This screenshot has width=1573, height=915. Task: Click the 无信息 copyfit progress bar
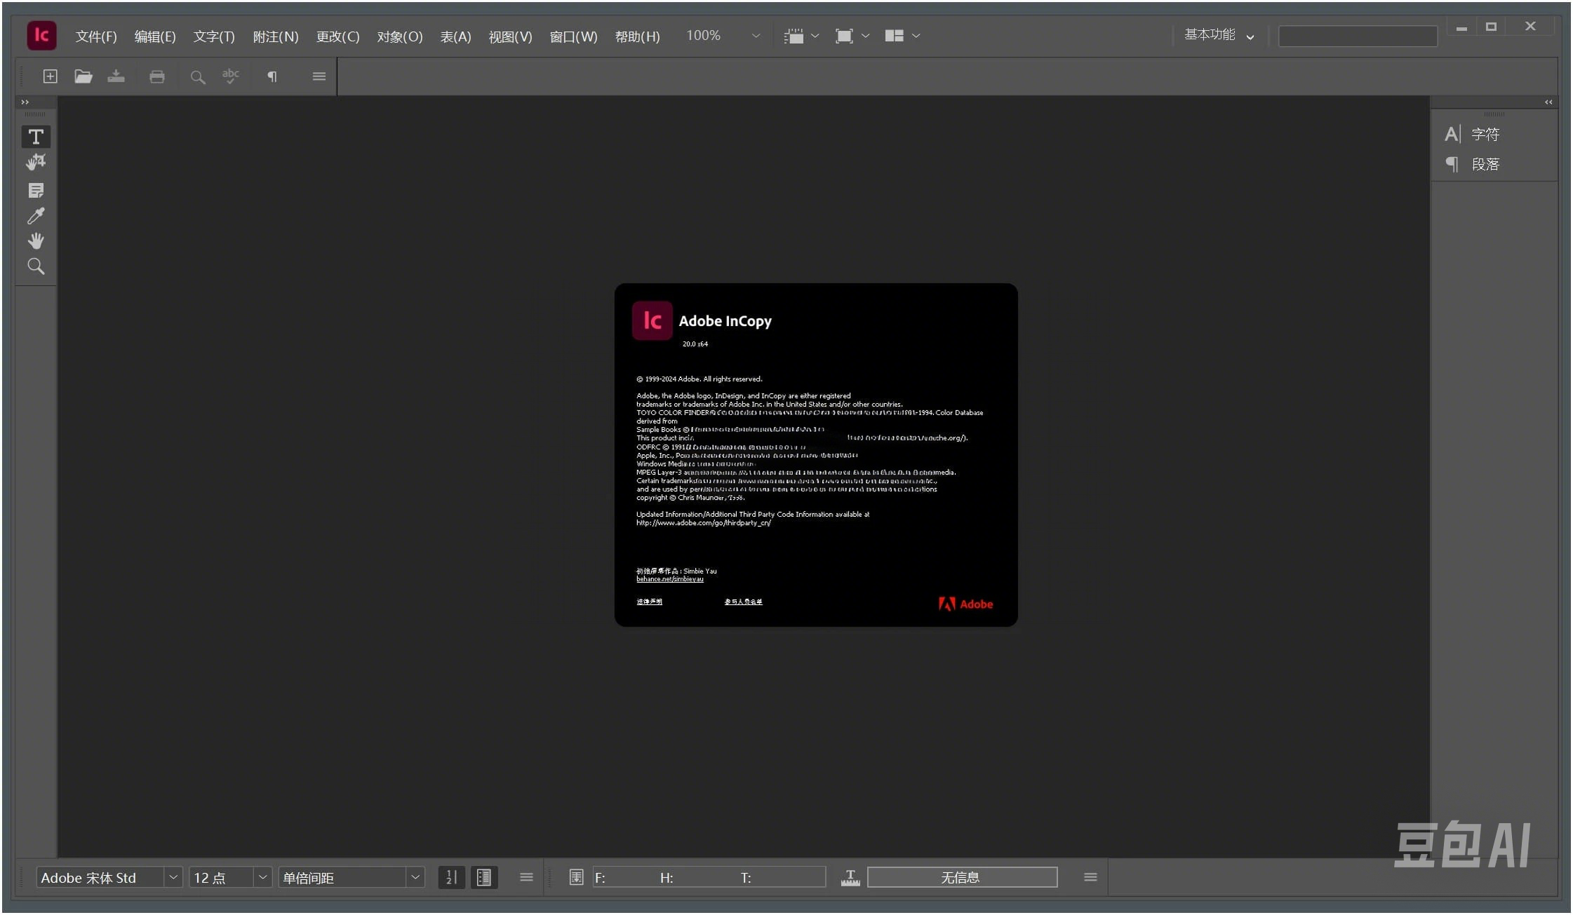pos(962,877)
